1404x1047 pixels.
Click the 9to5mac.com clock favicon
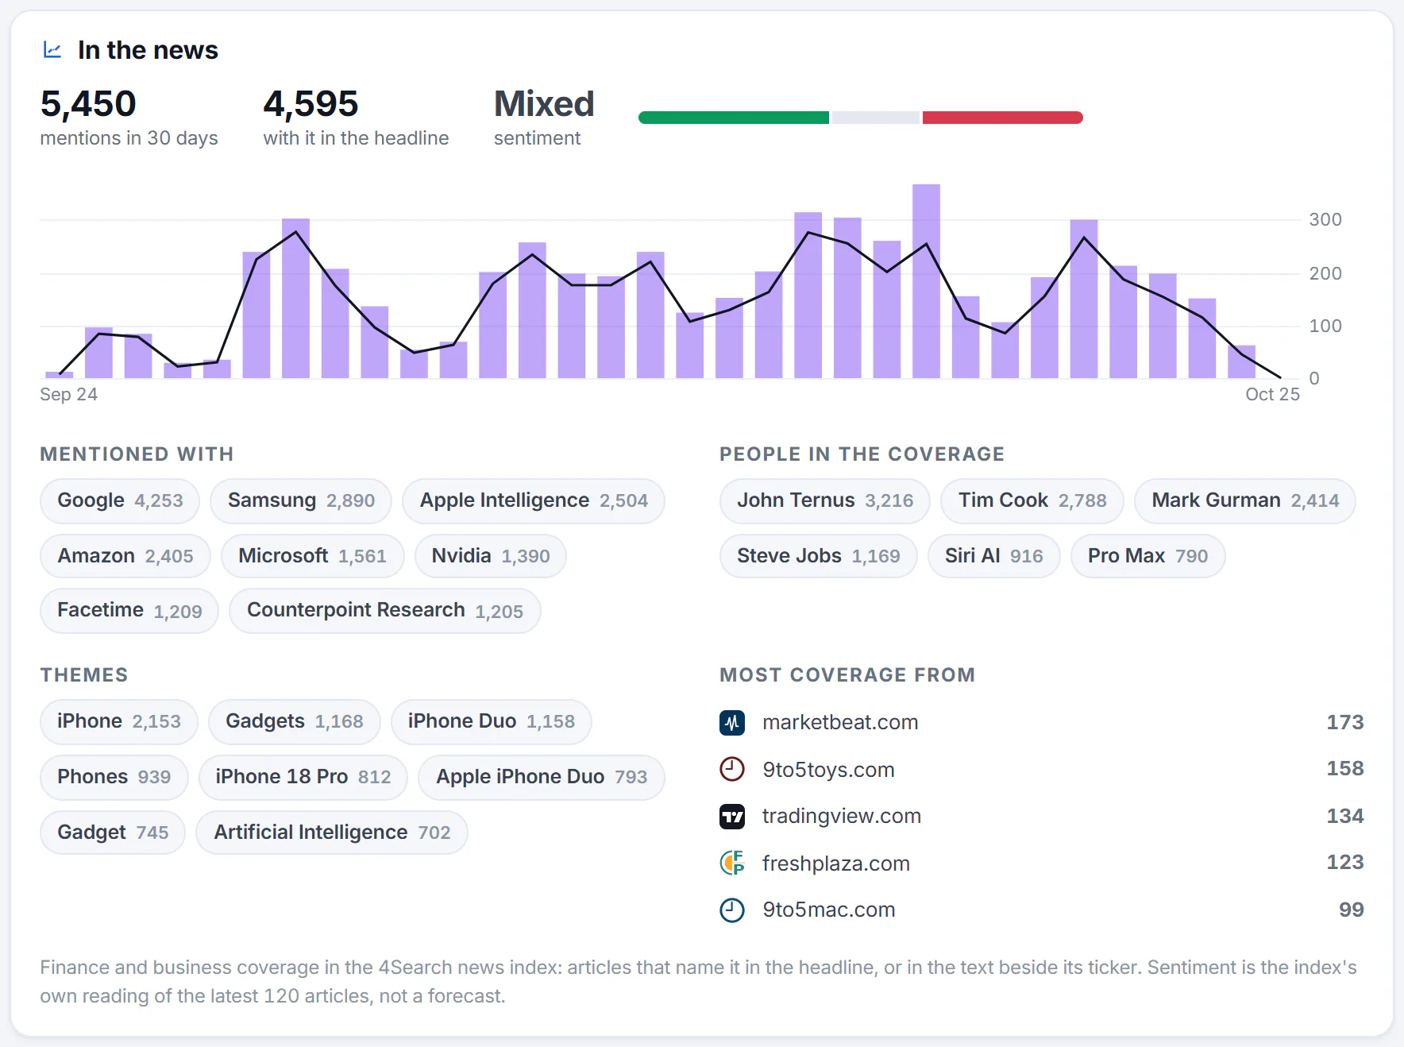[732, 910]
